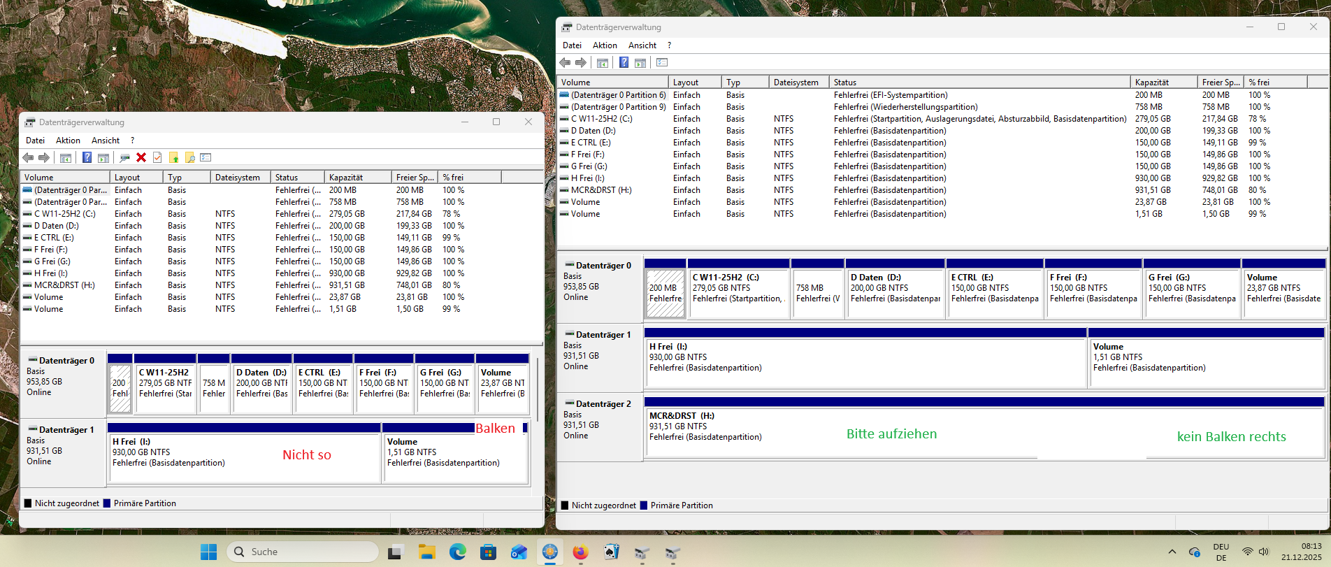This screenshot has width=1331, height=567.
Task: Open the DEU keyboard language switcher
Action: click(x=1221, y=552)
